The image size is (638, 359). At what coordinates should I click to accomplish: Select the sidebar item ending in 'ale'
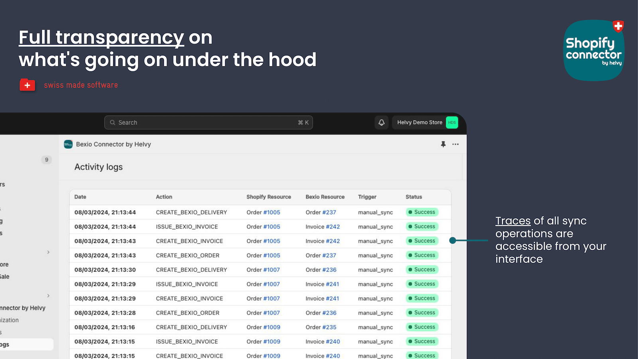pos(5,276)
